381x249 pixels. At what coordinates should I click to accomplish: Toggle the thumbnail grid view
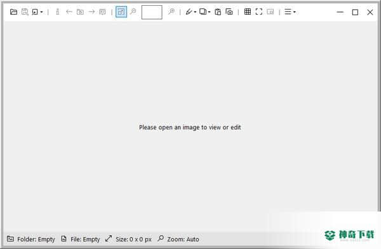point(248,11)
